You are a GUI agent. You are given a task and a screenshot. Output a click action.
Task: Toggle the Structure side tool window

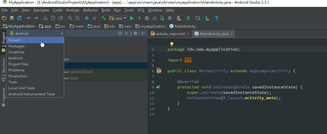pyautogui.click(x=3, y=70)
